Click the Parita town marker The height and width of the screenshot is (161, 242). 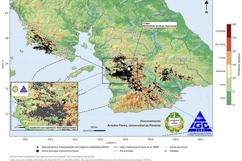(x=160, y=12)
